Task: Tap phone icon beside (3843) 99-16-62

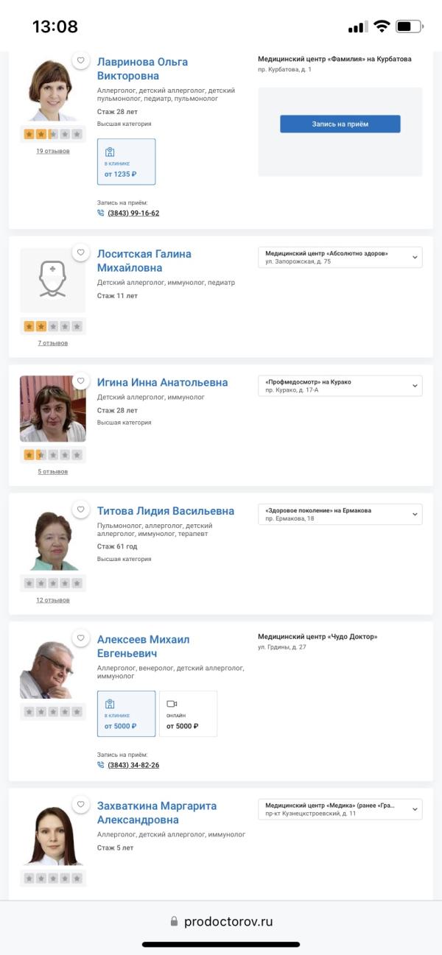Action: pos(101,214)
